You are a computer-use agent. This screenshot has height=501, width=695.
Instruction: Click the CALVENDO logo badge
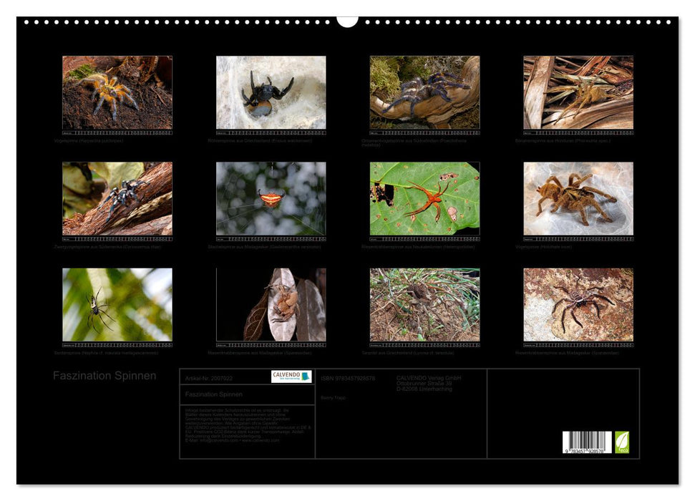291,376
